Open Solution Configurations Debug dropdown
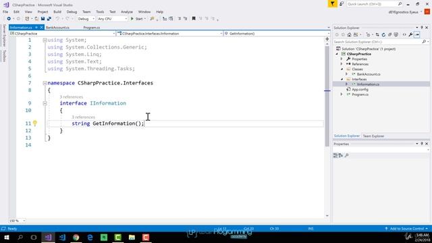Screen dimensions: 432x243 (x=86, y=19)
